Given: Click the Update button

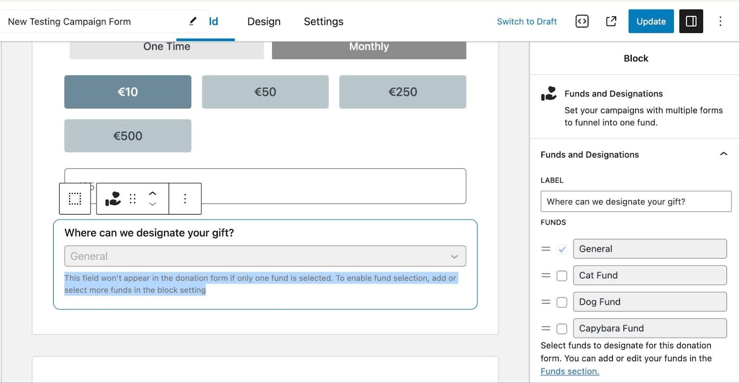Looking at the screenshot, I should click(651, 21).
